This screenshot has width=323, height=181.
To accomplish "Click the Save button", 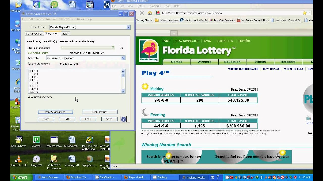I will [109, 119].
